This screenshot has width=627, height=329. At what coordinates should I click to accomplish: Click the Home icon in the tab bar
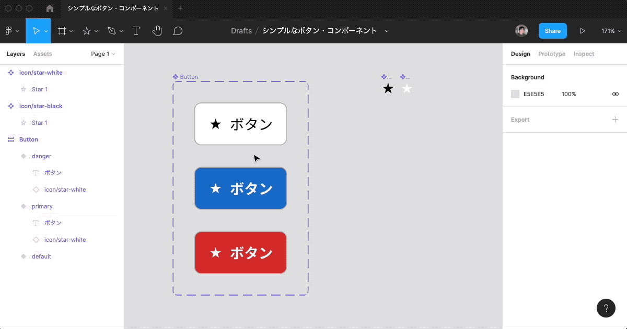click(x=49, y=8)
